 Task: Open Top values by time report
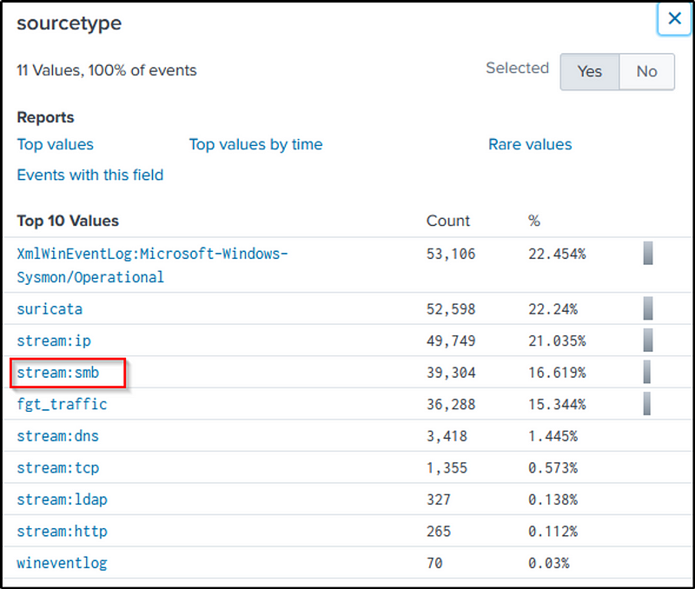(255, 144)
